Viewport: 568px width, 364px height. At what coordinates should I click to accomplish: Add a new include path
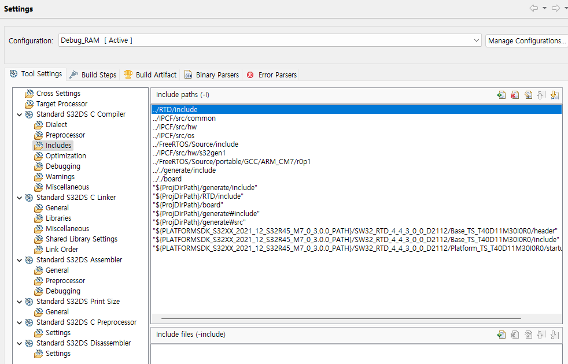click(x=501, y=95)
